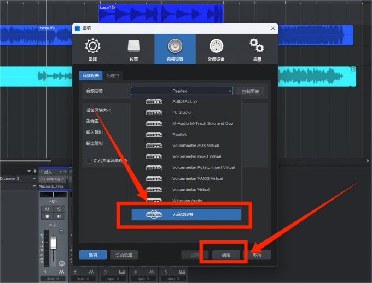The height and width of the screenshot is (283, 372).
Task: Choose FL Studio from device list
Action: point(186,112)
